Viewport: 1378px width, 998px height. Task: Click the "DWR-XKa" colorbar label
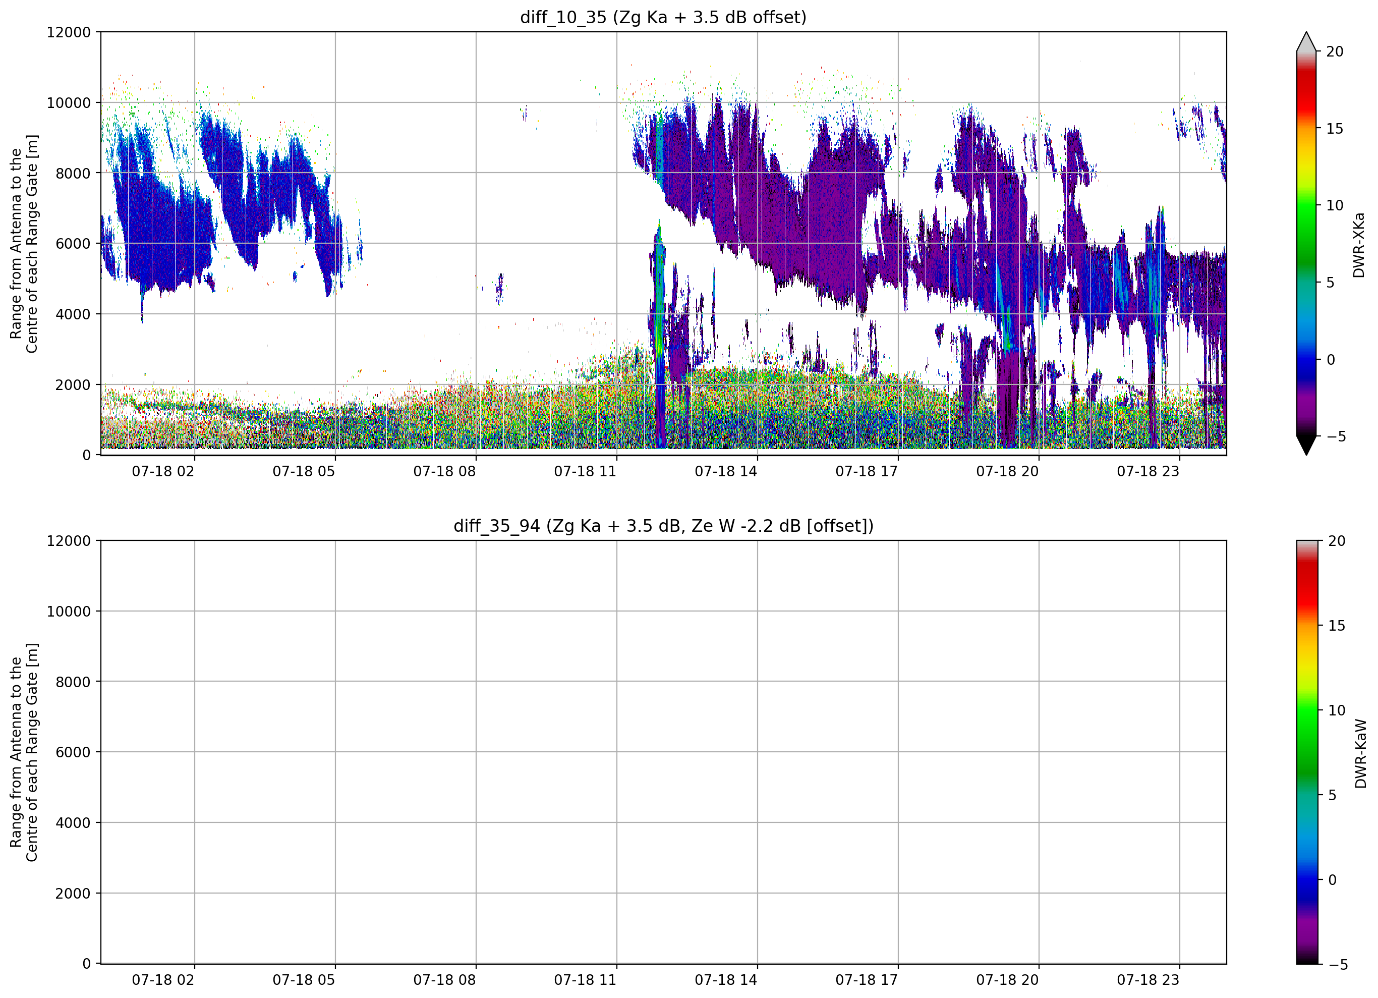(x=1358, y=244)
